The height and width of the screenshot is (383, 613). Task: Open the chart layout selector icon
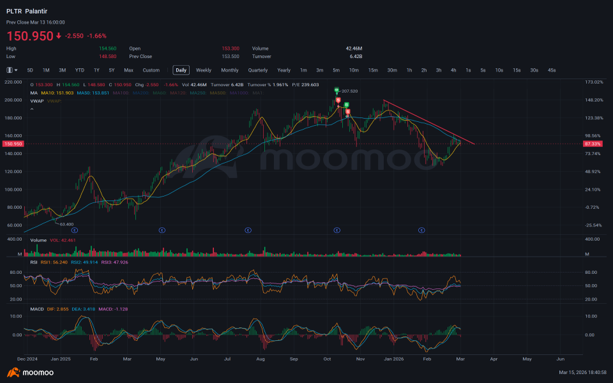pyautogui.click(x=10, y=70)
